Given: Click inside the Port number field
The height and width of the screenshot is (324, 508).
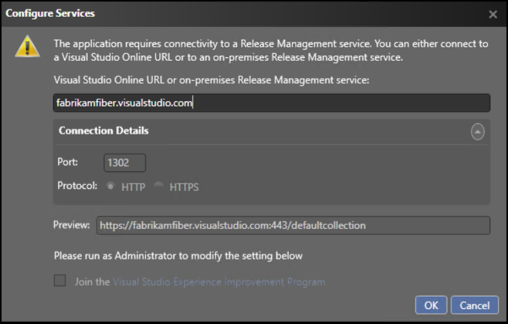Looking at the screenshot, I should pyautogui.click(x=125, y=163).
